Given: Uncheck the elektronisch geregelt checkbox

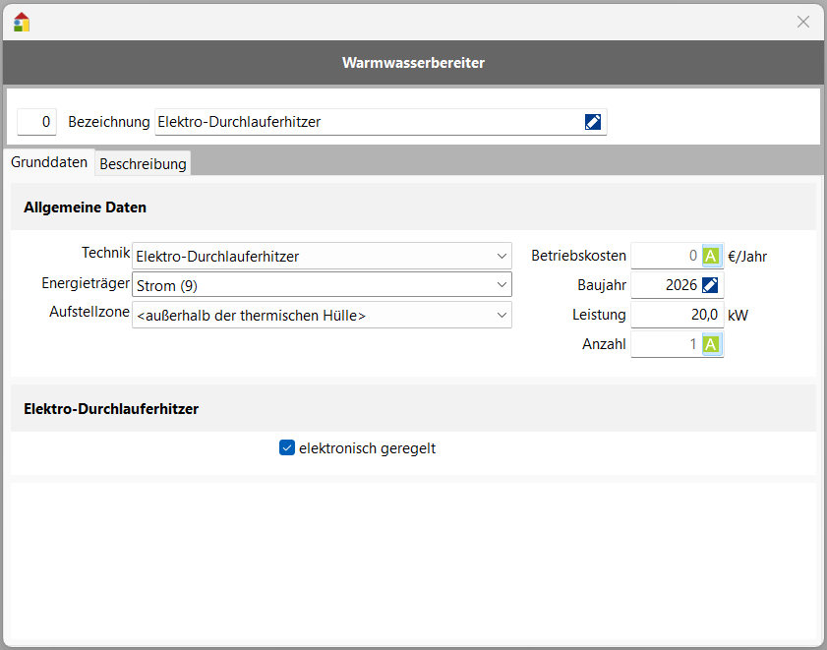Looking at the screenshot, I should 287,448.
